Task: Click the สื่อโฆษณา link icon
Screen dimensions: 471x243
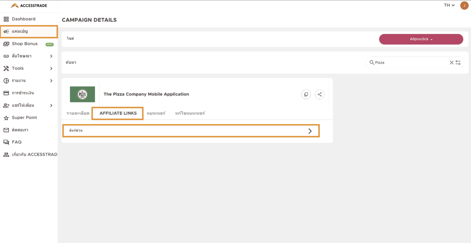Action: (6, 56)
